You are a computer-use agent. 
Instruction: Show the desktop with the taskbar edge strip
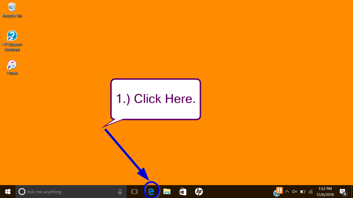click(x=352, y=192)
